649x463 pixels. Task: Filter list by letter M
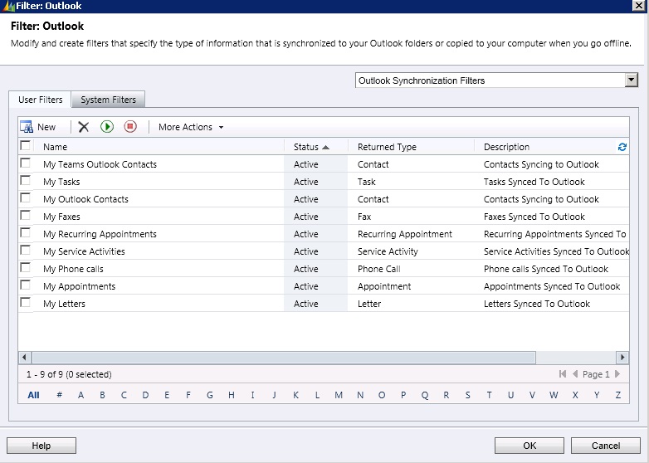339,395
